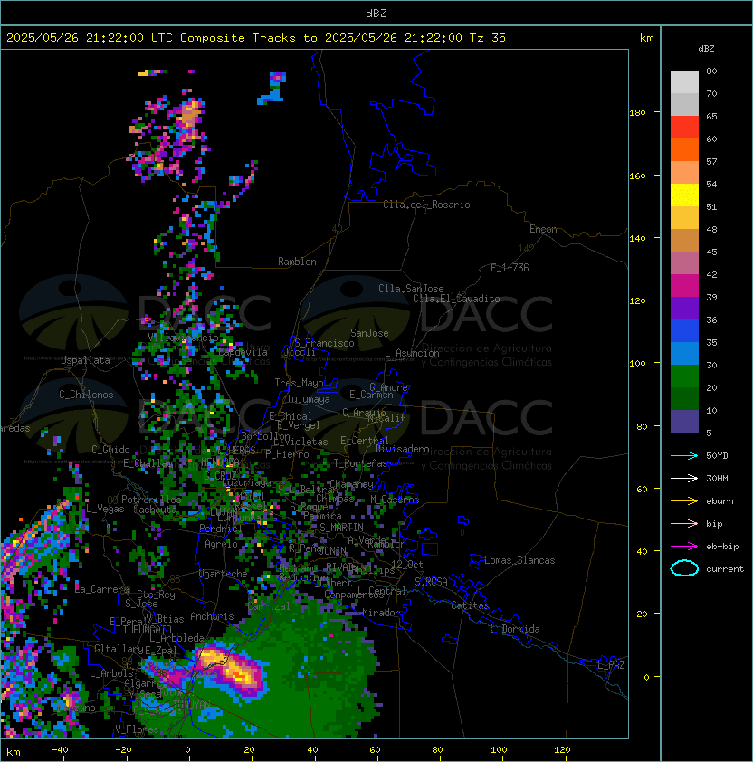Click the cyan 50YD arrow icon in legend
The width and height of the screenshot is (753, 762).
point(684,455)
